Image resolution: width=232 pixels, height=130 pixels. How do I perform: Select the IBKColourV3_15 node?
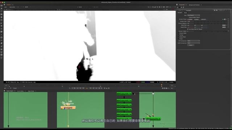(x=124, y=110)
